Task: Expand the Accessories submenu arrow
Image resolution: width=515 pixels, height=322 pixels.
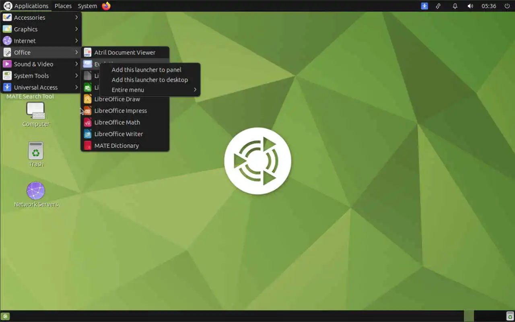Action: (76, 17)
